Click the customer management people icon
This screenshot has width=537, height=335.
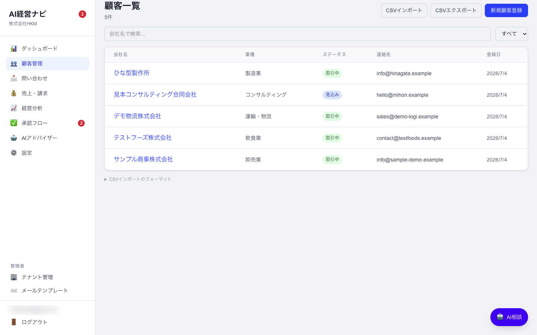tap(14, 64)
